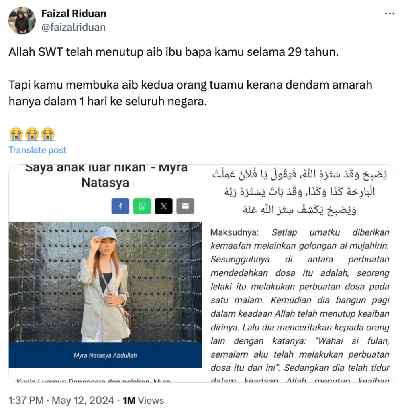Click the third crying emoji
The height and width of the screenshot is (411, 402).
tap(47, 134)
